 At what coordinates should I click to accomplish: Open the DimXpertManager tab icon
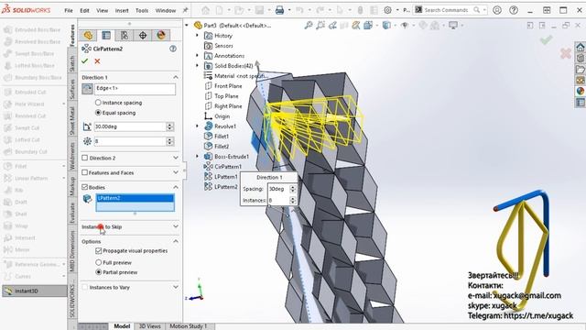pos(143,36)
